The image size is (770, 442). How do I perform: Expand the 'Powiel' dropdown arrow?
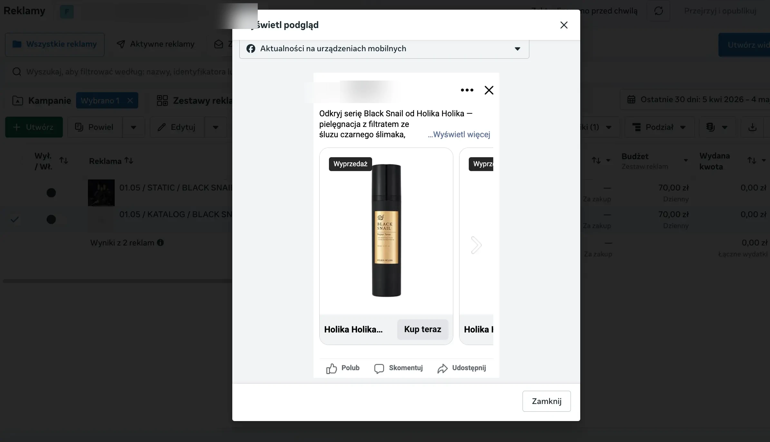pyautogui.click(x=133, y=127)
